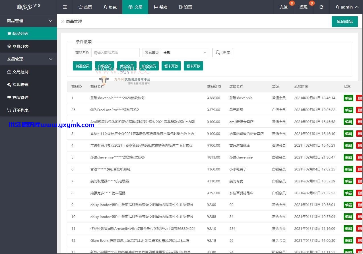Open the 帮助 help tab
This screenshot has width=363, height=254.
tap(160, 7)
